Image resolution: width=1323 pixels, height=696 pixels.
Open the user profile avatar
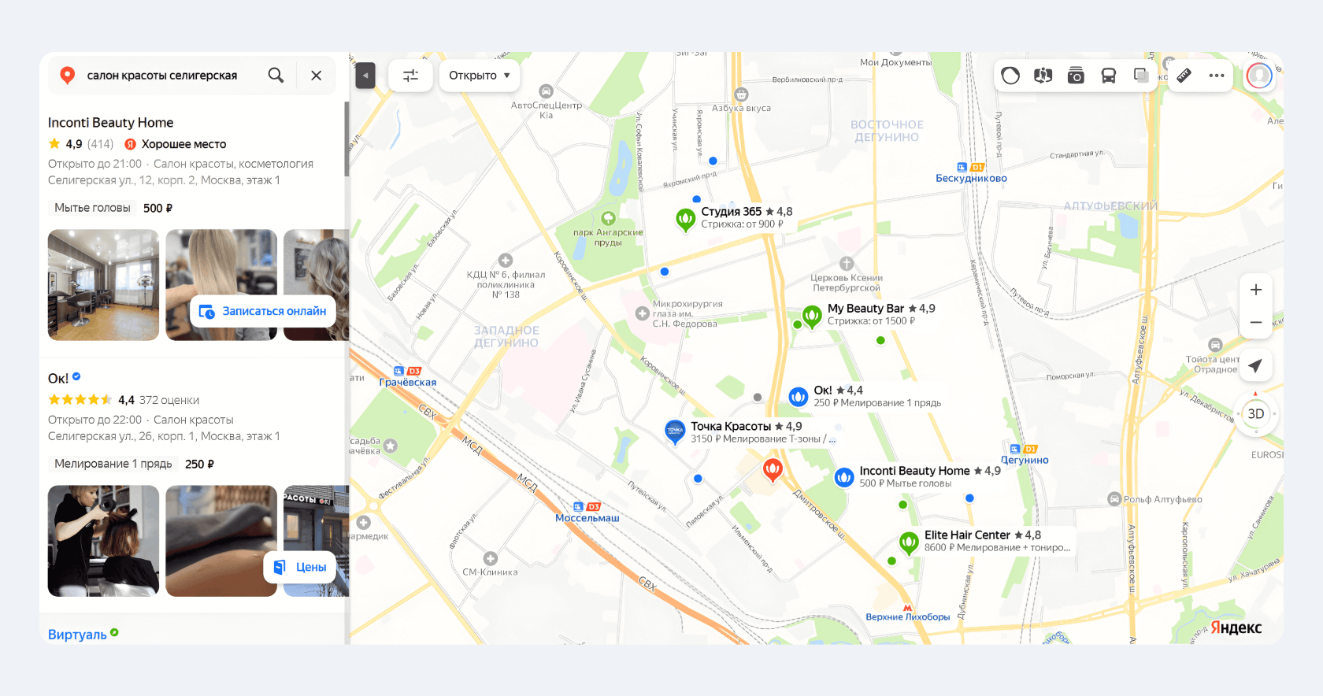[1259, 76]
